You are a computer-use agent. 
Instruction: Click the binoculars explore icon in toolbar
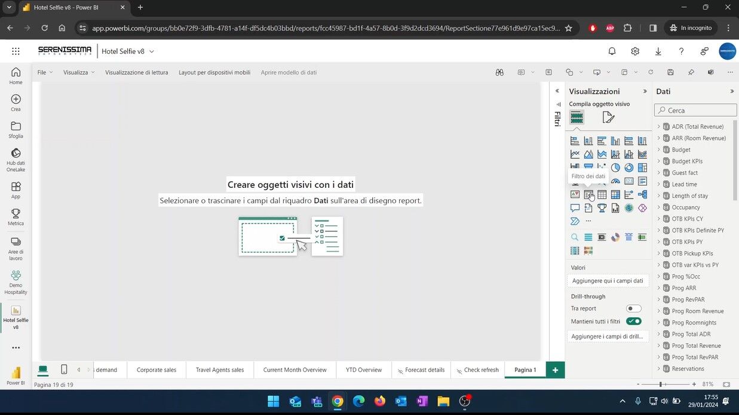coord(499,72)
